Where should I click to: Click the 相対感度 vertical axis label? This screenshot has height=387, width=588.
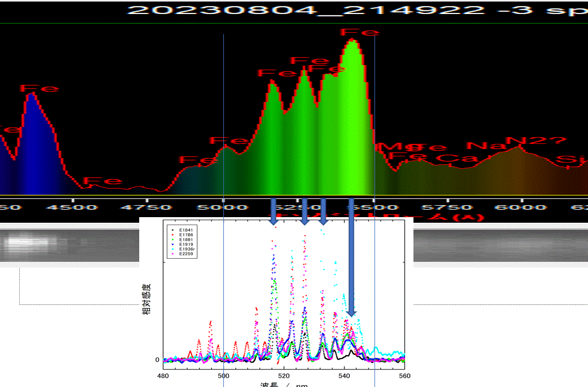[148, 298]
